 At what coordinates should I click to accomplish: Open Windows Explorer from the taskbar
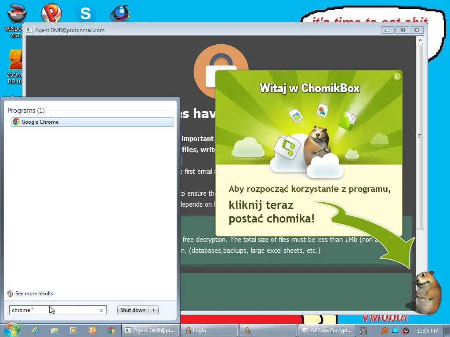[x=54, y=330]
